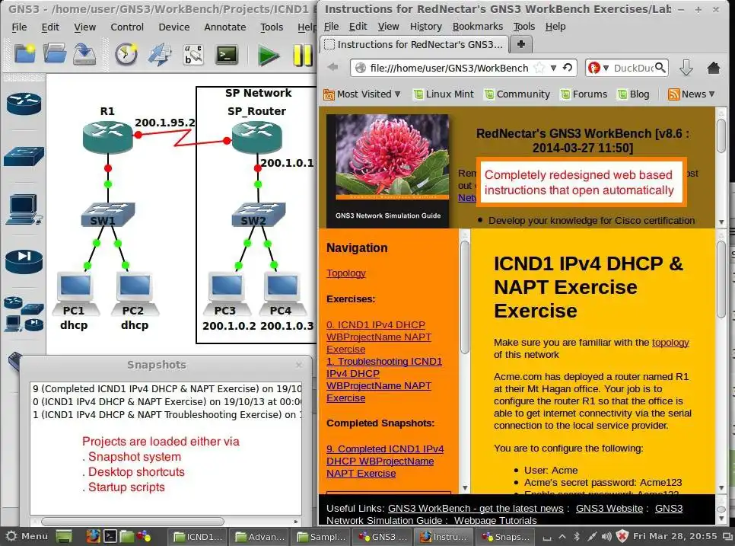Open the search engine selector dropdown
Viewport: 735px width, 546px height.
point(606,69)
